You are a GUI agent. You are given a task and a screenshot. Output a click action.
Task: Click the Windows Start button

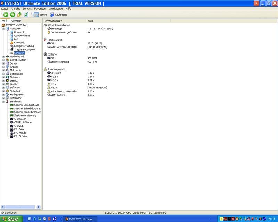pyautogui.click(x=11, y=219)
